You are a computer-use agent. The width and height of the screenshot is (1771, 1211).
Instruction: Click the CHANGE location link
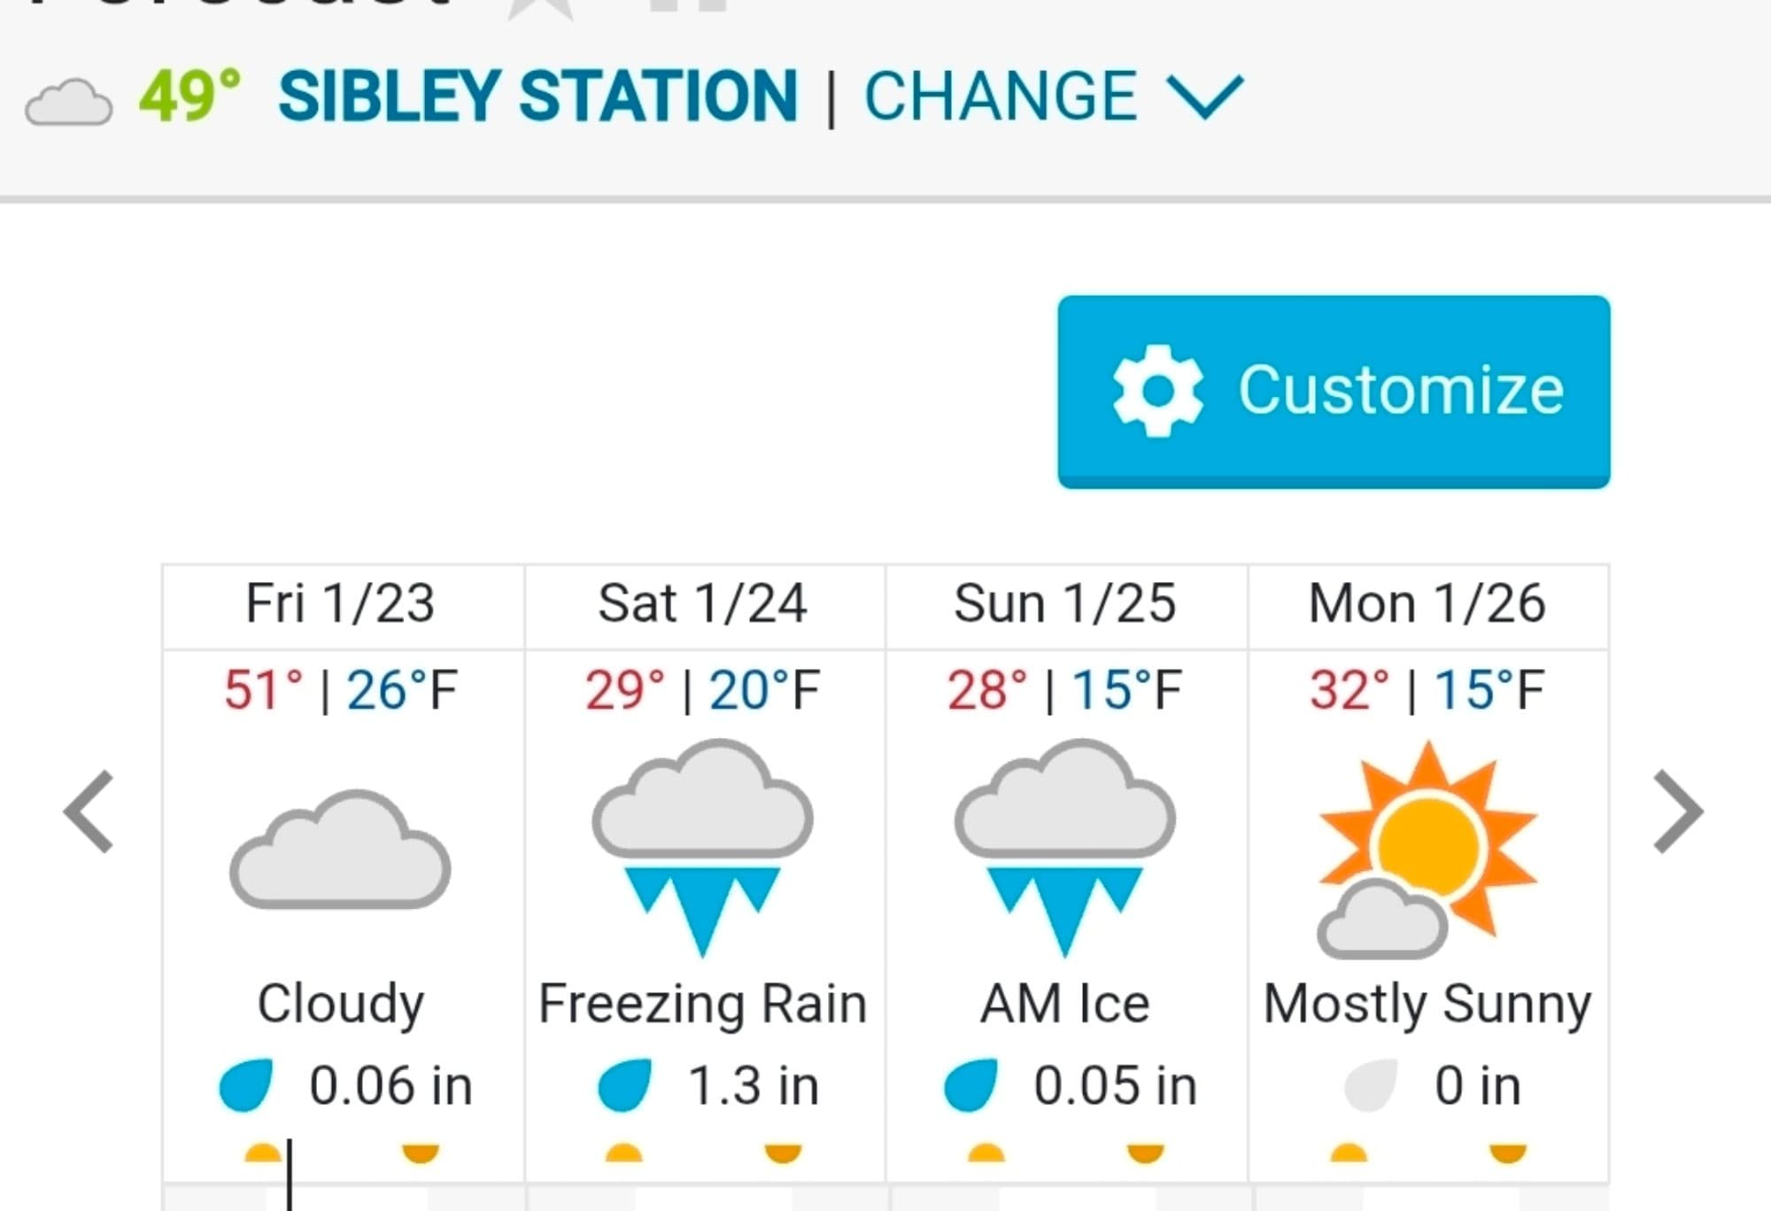(x=1001, y=97)
